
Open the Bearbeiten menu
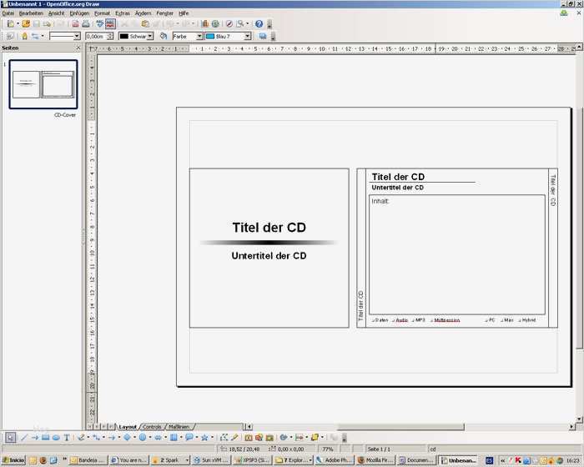pyautogui.click(x=32, y=13)
